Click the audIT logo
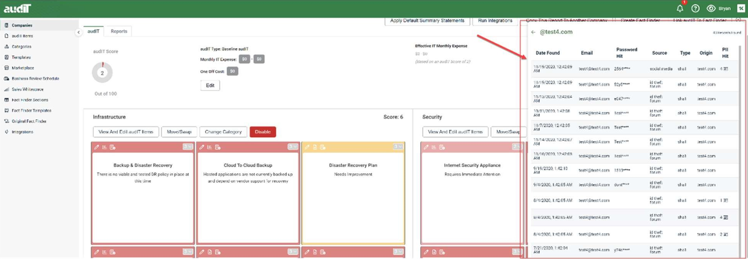The image size is (748, 259). pyautogui.click(x=17, y=8)
